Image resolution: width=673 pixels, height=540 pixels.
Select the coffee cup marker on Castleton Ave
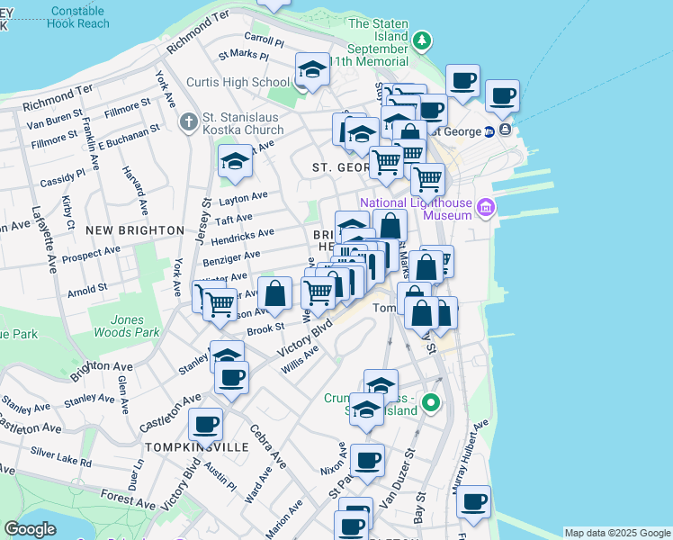[x=231, y=376]
